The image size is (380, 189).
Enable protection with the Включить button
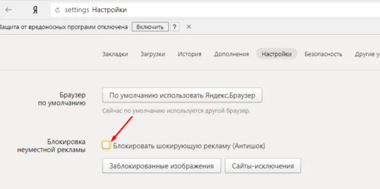(150, 27)
